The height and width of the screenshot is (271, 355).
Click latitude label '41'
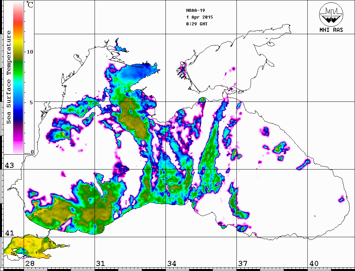(x=9, y=233)
